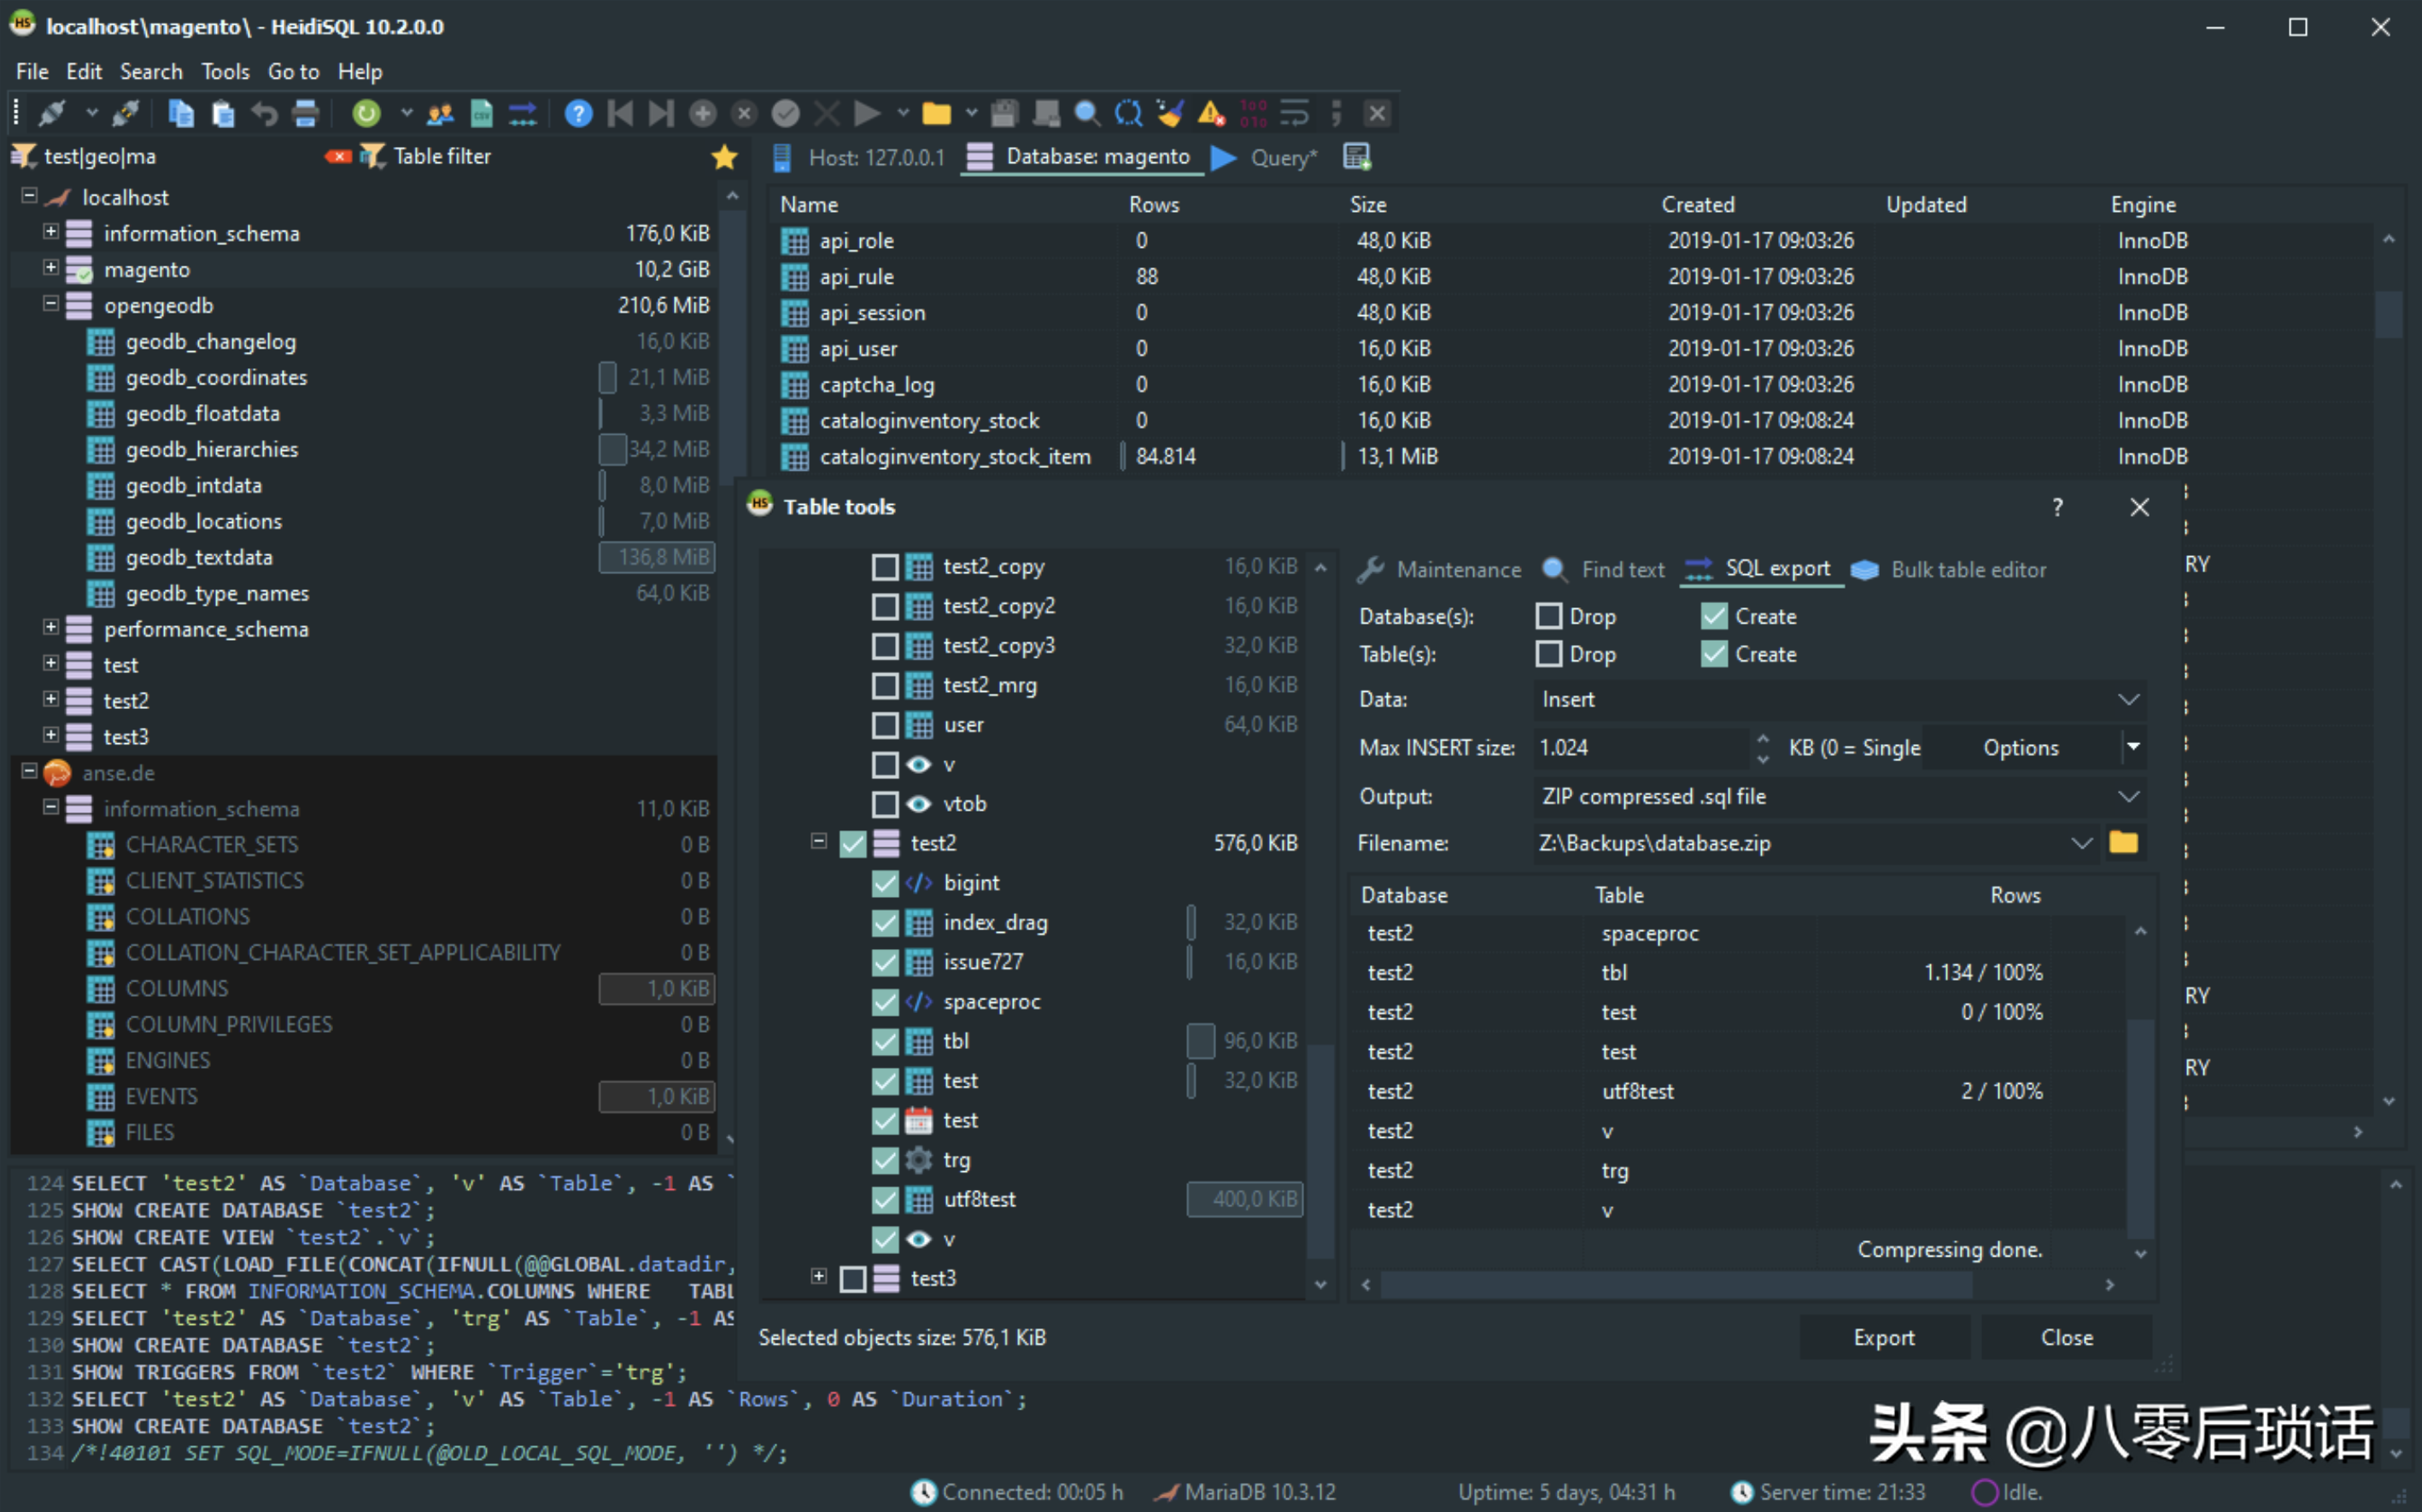Click the Save SQL to file disk icon
Screen dimensions: 2422x1512
1004,113
